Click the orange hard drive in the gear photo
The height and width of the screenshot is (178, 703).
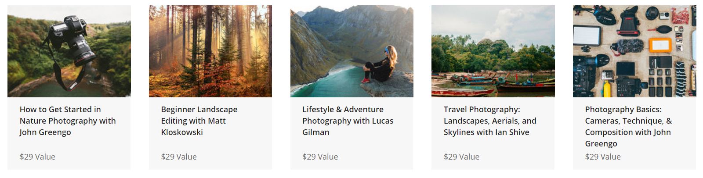660,46
